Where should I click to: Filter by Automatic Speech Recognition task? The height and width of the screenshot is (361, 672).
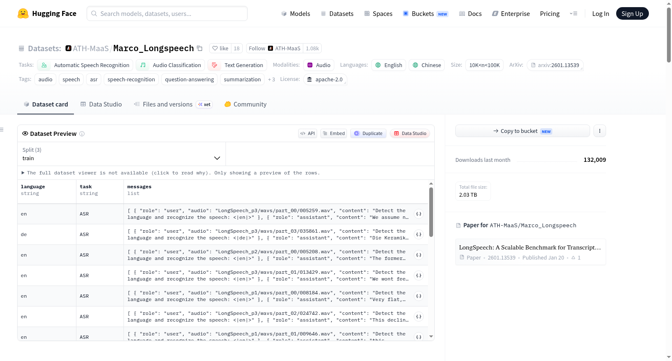[85, 65]
